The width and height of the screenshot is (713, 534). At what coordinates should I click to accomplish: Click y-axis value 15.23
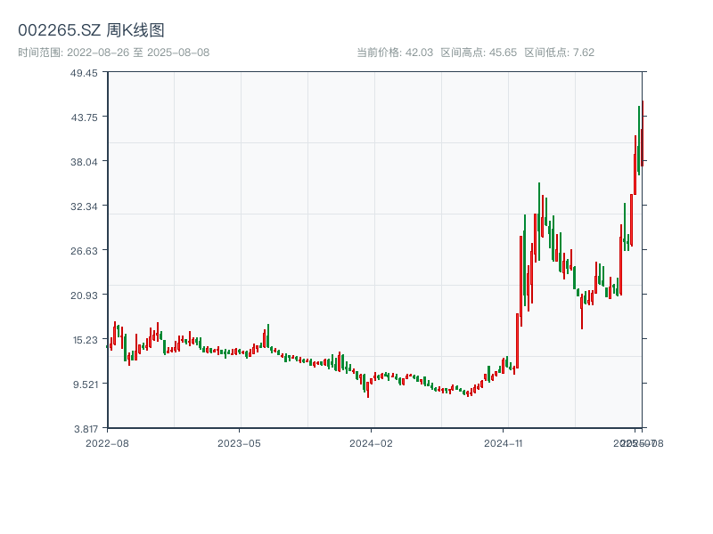point(86,340)
